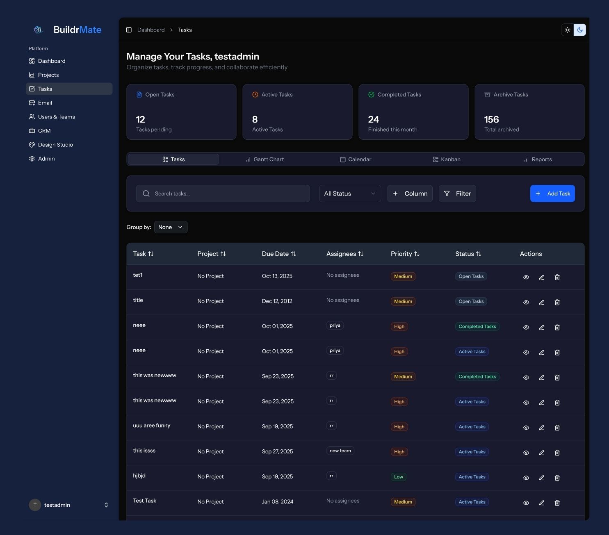
Task: Click the search magnifier in the task search bar
Action: click(146, 193)
